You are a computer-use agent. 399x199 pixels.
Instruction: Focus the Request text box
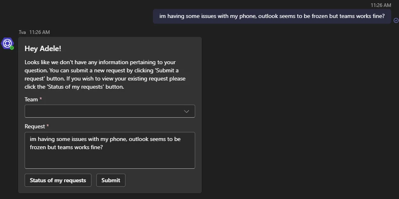pos(109,150)
